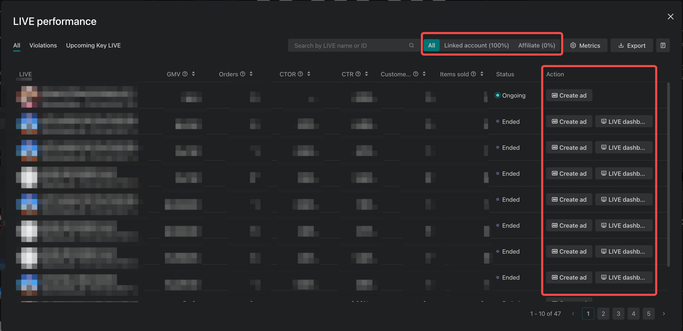This screenshot has height=331, width=683.
Task: Open the Metrics settings
Action: point(585,46)
